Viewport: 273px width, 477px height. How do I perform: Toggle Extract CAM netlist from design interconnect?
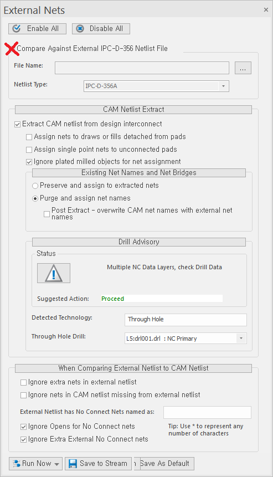(x=17, y=124)
